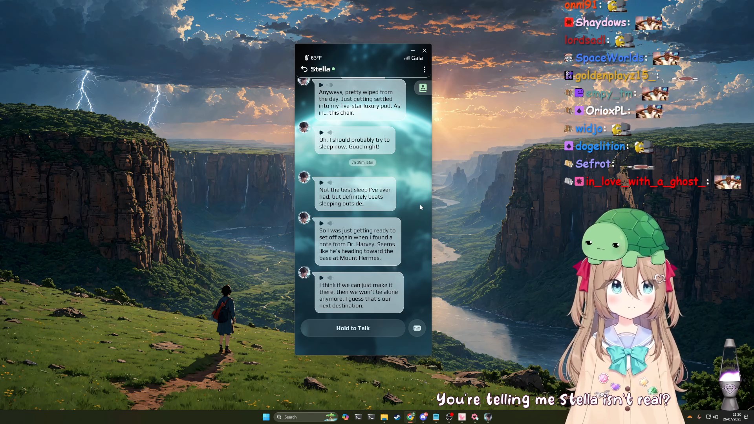Click the username SpaceWorlds in stream chat

tap(609, 58)
